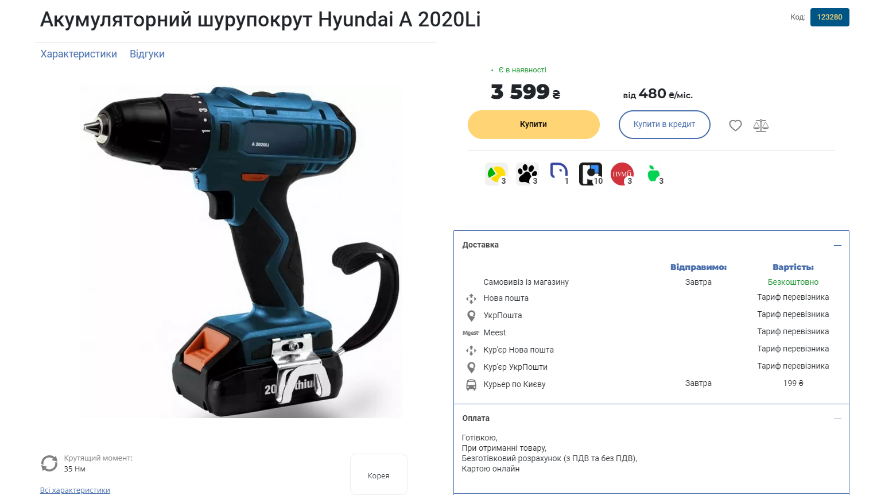Collapse the Доставка section

click(x=837, y=245)
